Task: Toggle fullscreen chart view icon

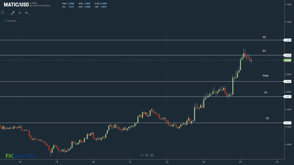Action: click(152, 155)
